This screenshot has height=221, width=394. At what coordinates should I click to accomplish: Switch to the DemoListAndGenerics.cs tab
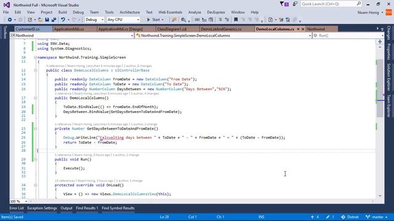pyautogui.click(x=227, y=29)
